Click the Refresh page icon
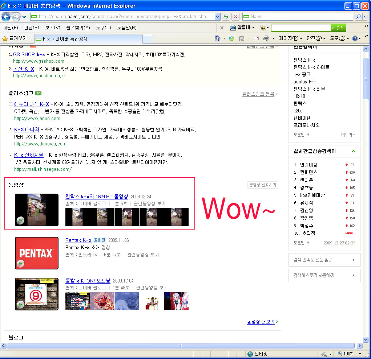Image resolution: width=371 pixels, height=359 pixels. tap(226, 17)
